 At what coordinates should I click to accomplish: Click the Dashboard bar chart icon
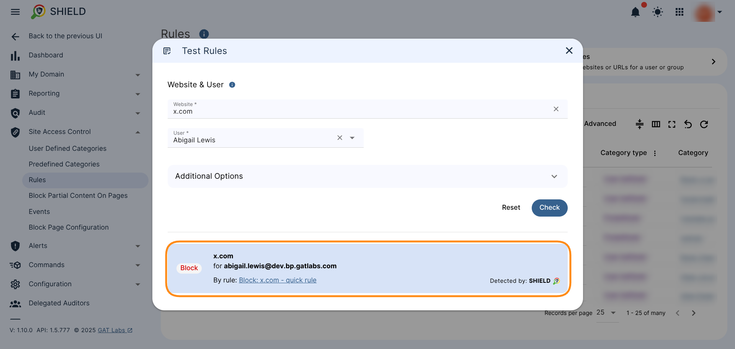point(15,56)
